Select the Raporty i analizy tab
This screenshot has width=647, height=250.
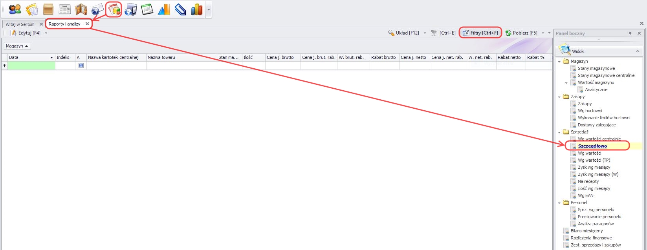(x=64, y=24)
